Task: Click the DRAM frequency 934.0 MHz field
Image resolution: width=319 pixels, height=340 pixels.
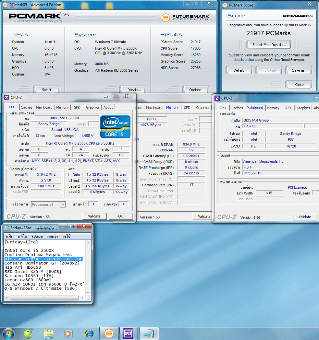Action: click(x=191, y=144)
